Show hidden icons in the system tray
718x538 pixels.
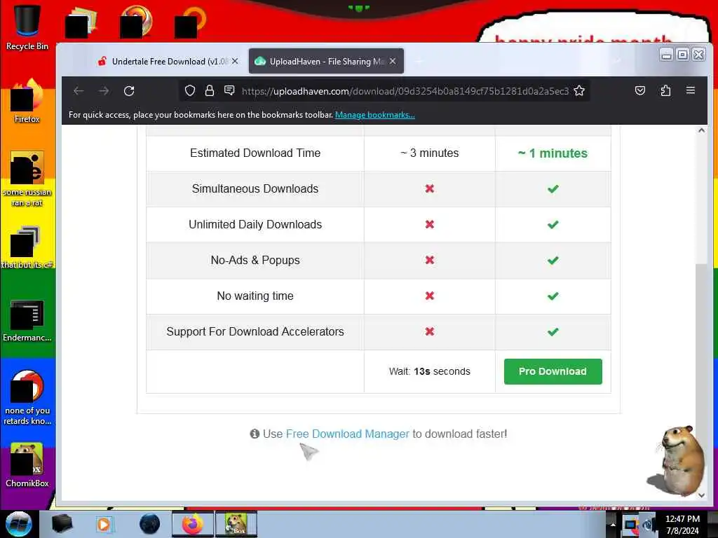click(613, 525)
